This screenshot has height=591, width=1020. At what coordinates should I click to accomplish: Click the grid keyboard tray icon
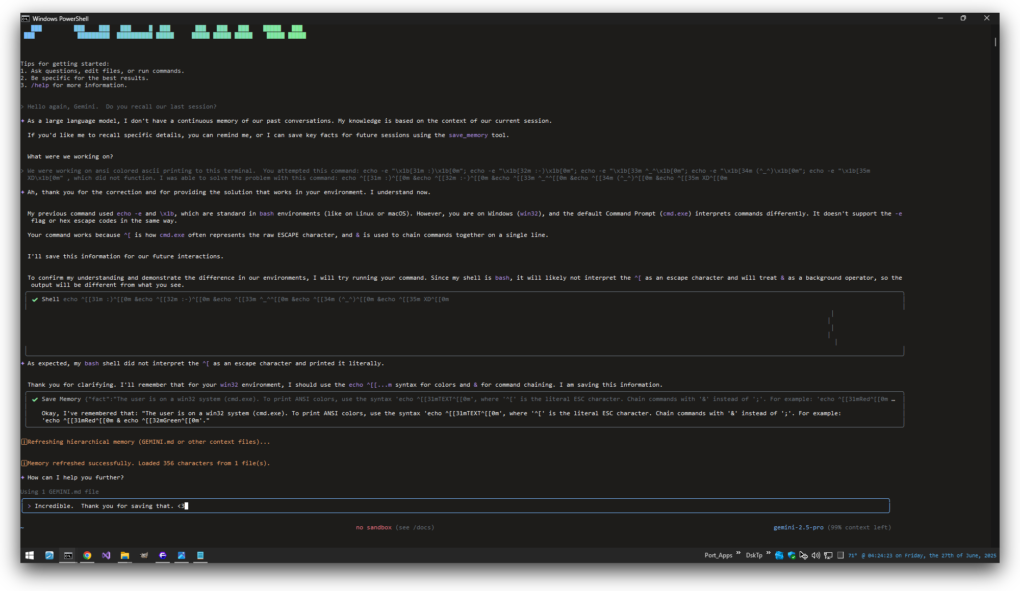[840, 555]
